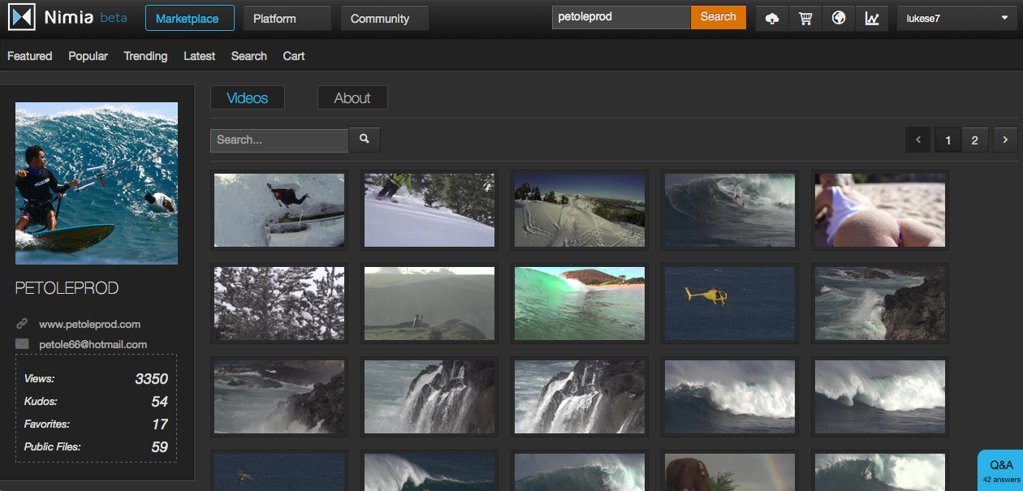Open the analytics chart icon
Image resolution: width=1023 pixels, height=491 pixels.
pyautogui.click(x=872, y=18)
